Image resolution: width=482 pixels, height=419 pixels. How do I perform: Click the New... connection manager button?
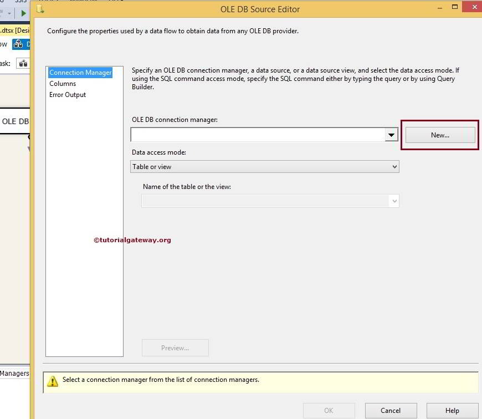tap(440, 135)
